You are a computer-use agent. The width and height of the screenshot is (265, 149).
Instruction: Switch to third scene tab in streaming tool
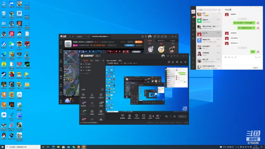click(x=97, y=61)
